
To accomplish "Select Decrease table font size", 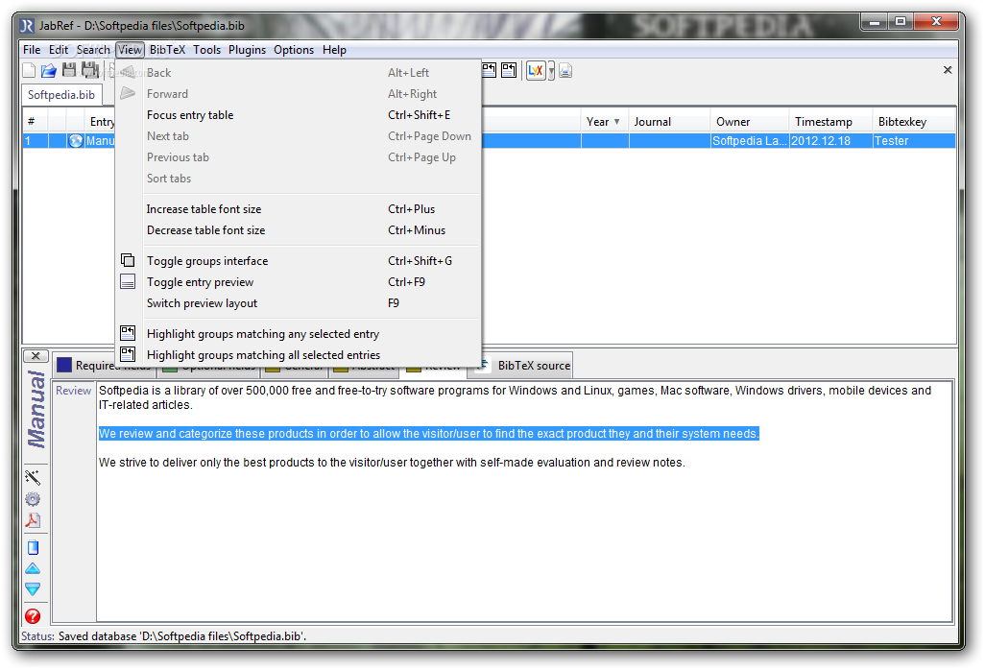I will pos(299,230).
